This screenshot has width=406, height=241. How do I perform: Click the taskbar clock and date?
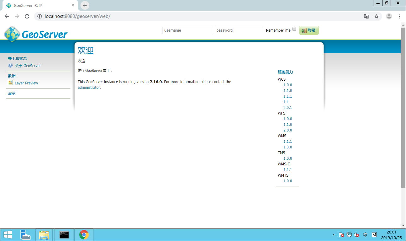(391, 235)
